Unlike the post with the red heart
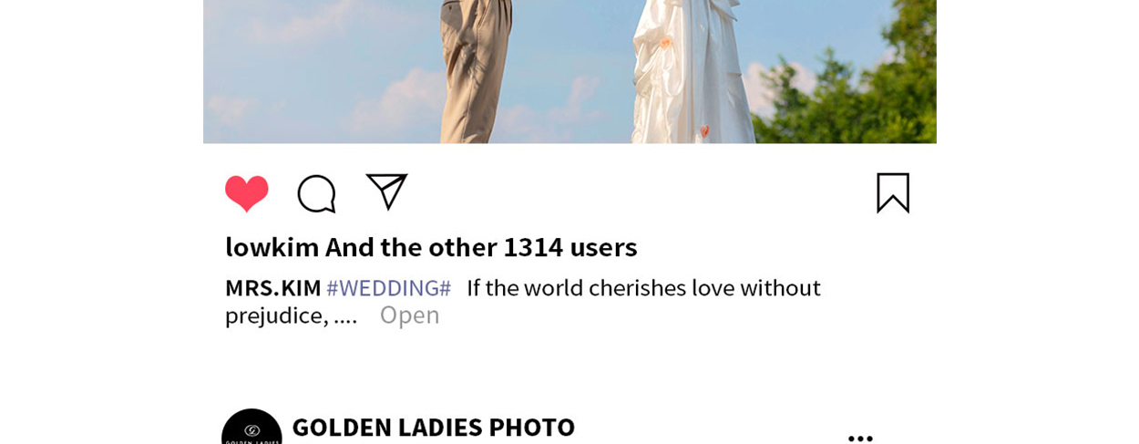Screen dimensions: 1139x444 point(247,193)
